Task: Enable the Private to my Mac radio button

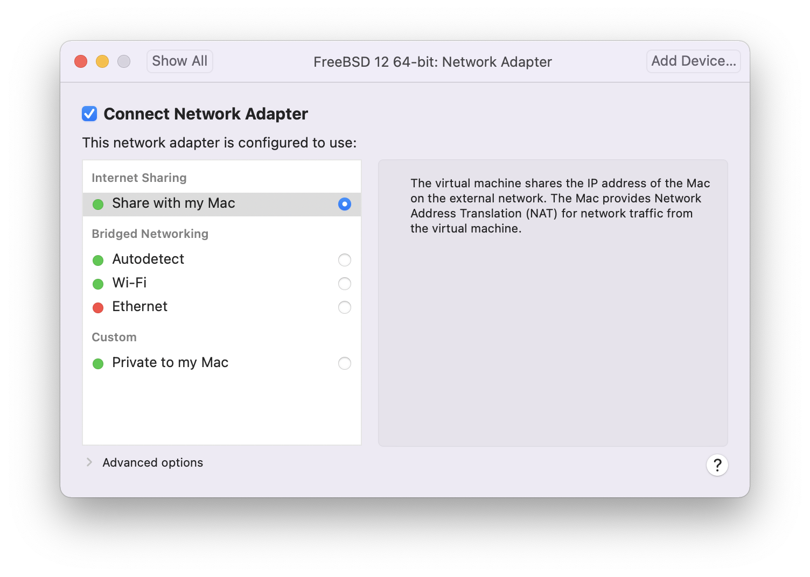Action: coord(345,363)
